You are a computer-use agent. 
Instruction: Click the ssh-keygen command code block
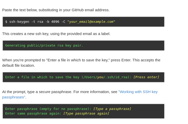[83, 22]
